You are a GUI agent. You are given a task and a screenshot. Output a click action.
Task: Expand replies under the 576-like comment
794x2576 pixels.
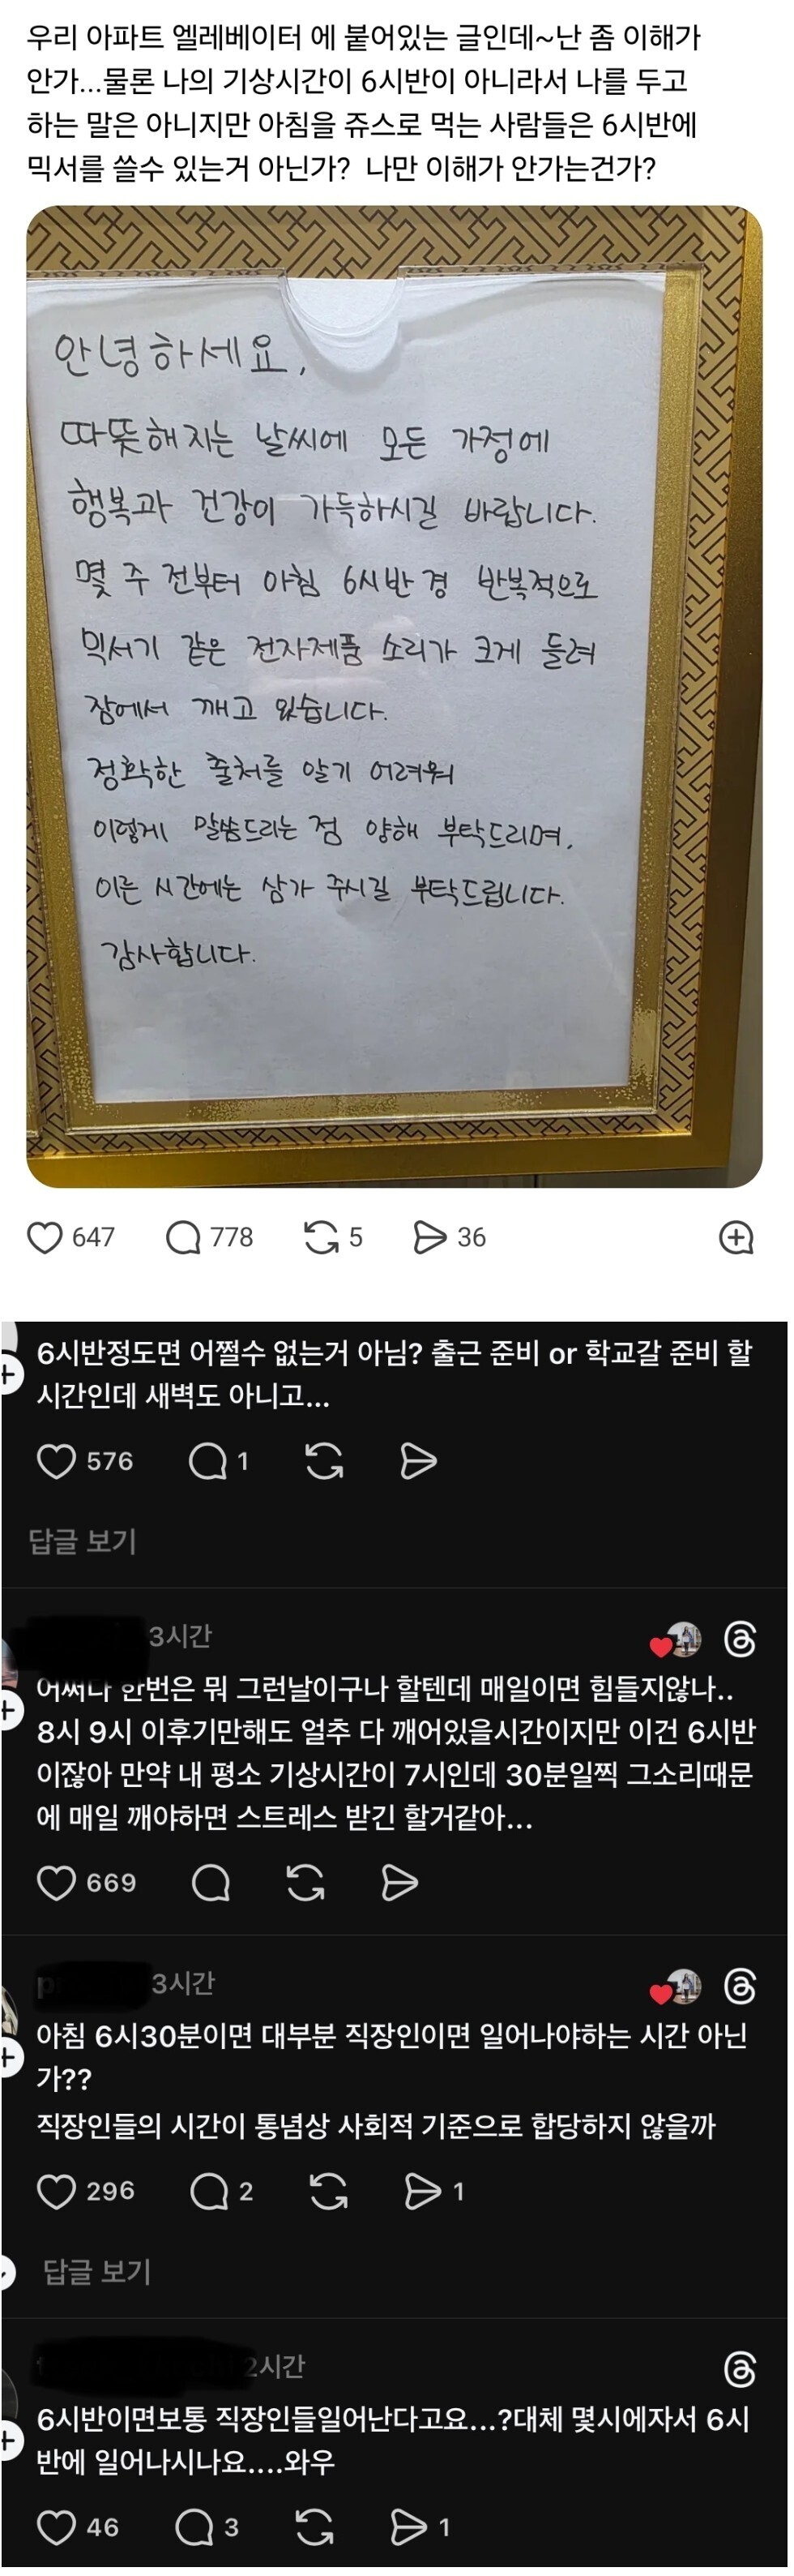point(83,1541)
